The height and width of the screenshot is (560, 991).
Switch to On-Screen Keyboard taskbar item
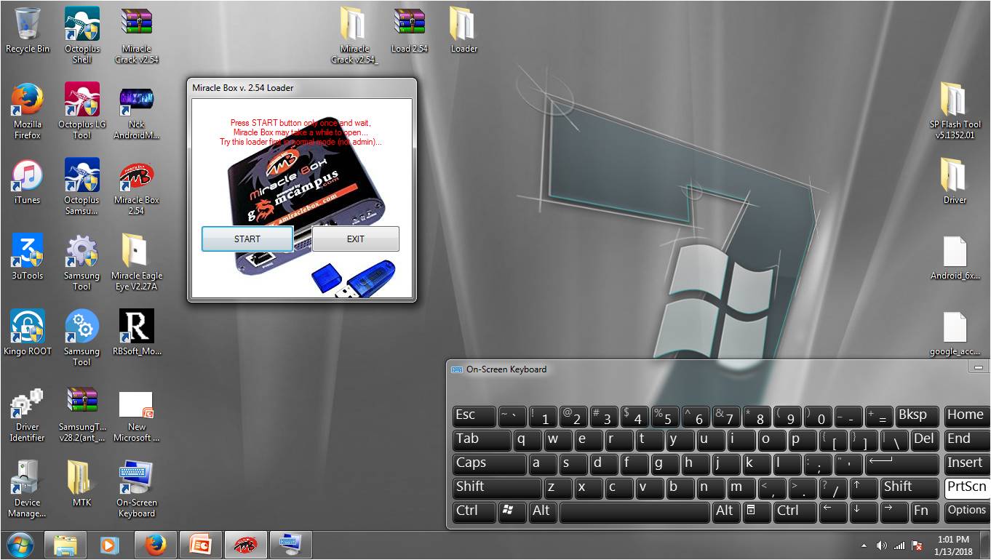[x=290, y=545]
